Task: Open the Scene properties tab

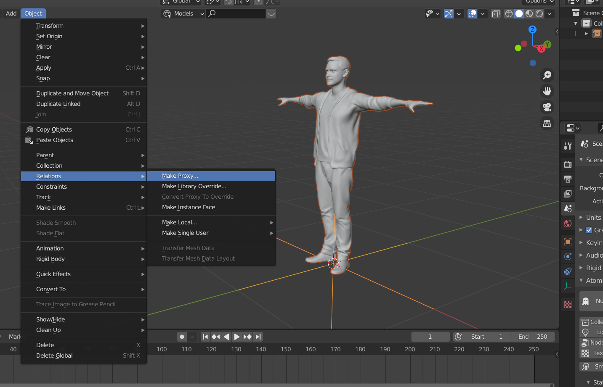Action: click(x=568, y=208)
